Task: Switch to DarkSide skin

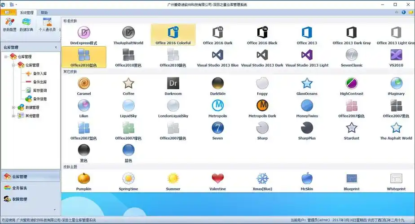Action: point(217,86)
